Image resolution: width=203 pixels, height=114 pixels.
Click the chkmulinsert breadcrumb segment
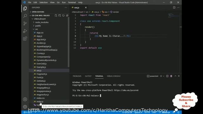[77, 12]
